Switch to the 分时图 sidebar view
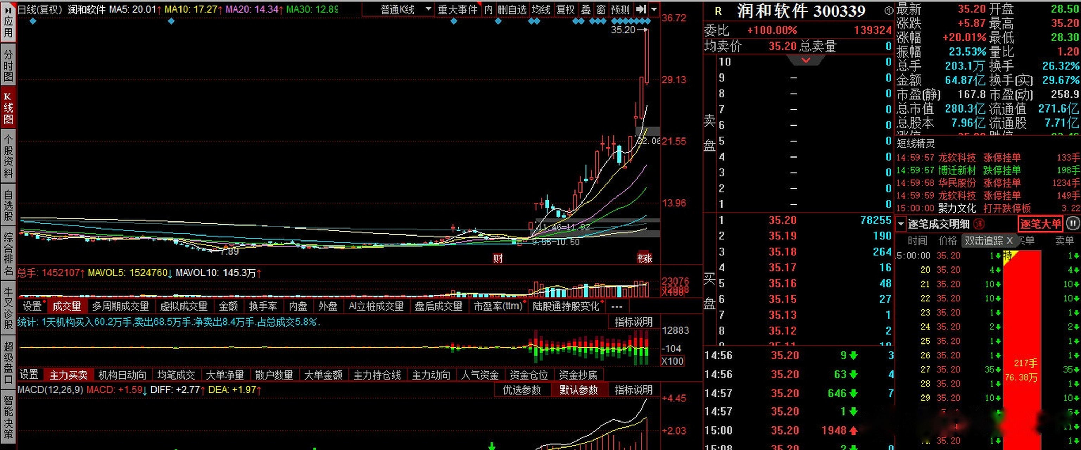 click(x=8, y=65)
